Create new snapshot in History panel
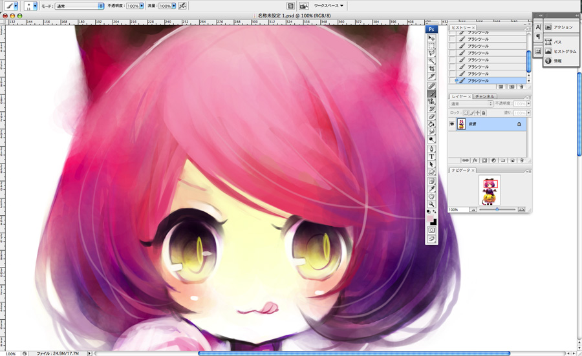Screen dimensions: 582x356 (512, 87)
